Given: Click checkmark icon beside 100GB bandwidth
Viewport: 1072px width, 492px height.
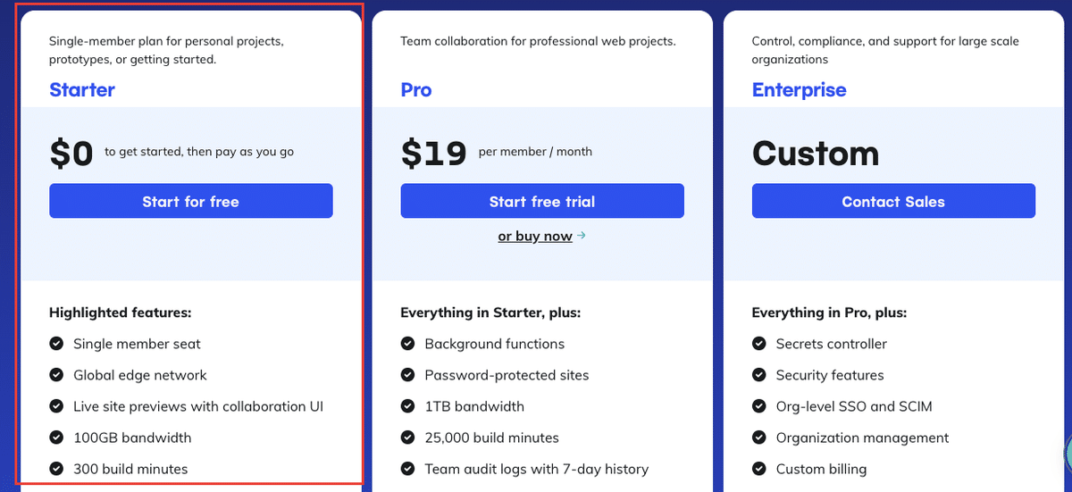Looking at the screenshot, I should 56,438.
